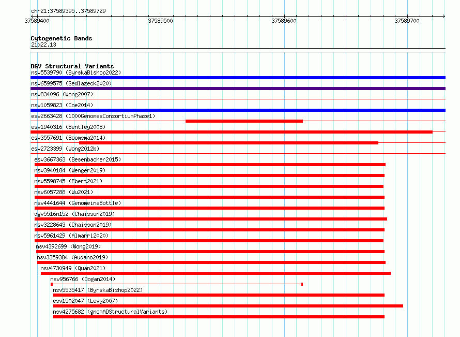Click the thin red line under nsv834096
The height and width of the screenshot is (337, 460).
pyautogui.click(x=238, y=99)
